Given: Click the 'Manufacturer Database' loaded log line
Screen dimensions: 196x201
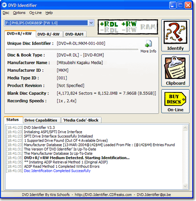Looking at the screenshot, I should pos(100,145).
